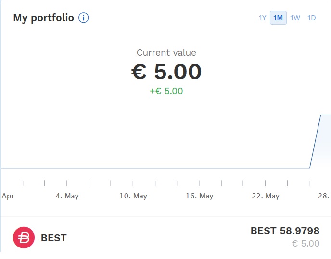
Task: Switch to the 1D view
Action: (x=311, y=18)
